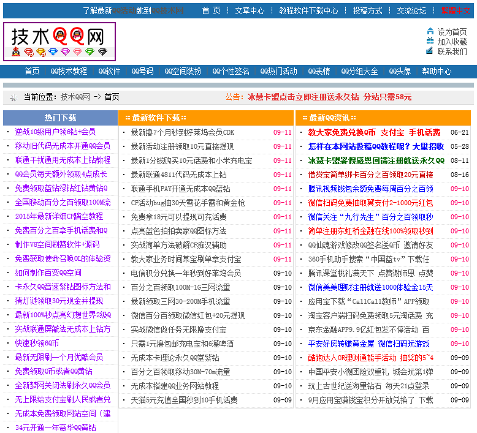Select QQ分组大全 nav item
The height and width of the screenshot is (433, 477).
click(x=359, y=71)
